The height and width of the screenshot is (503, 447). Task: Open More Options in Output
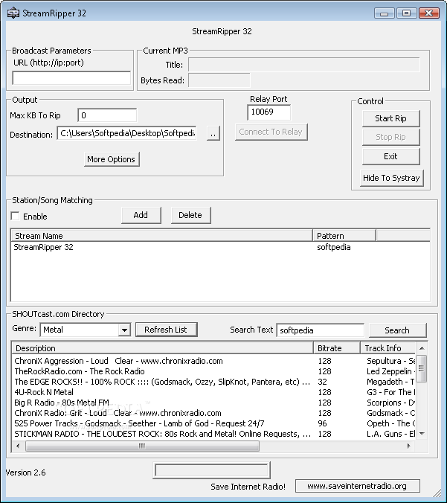click(x=112, y=159)
